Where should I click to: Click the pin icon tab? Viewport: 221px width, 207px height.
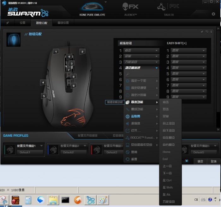(x=8, y=23)
